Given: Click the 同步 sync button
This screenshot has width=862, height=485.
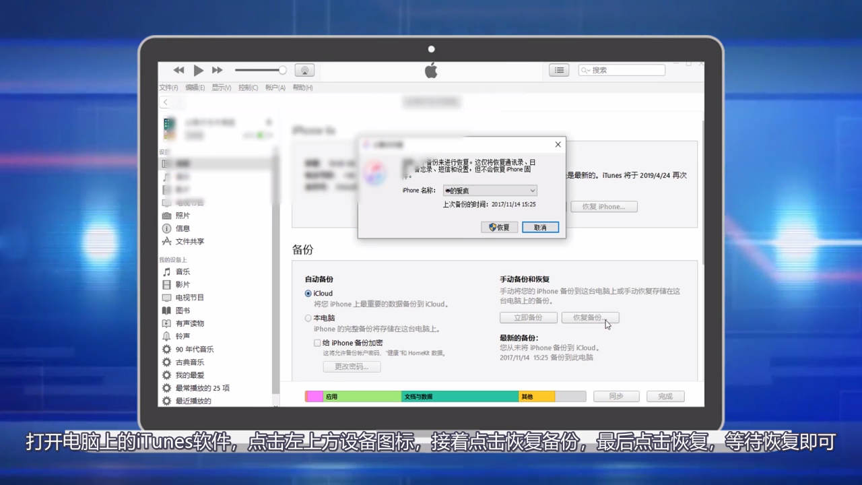Looking at the screenshot, I should tap(616, 396).
